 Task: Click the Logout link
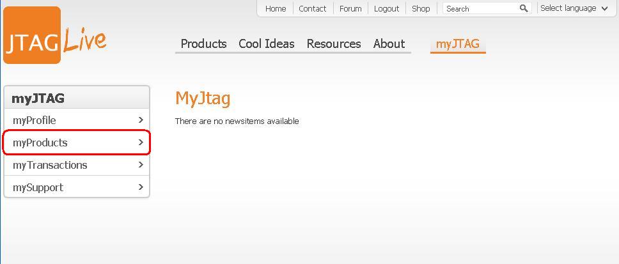pyautogui.click(x=386, y=9)
